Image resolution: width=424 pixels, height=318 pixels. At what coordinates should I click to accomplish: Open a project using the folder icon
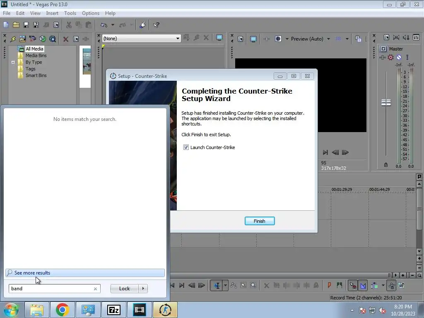pos(16,25)
